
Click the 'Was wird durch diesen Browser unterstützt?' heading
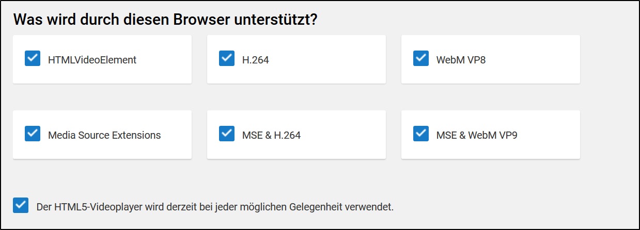[165, 20]
